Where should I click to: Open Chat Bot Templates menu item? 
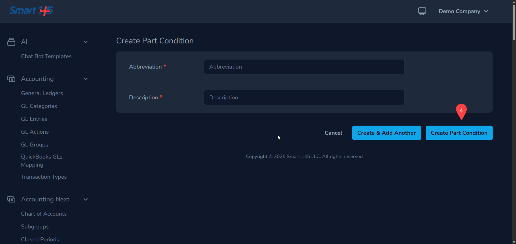[46, 56]
